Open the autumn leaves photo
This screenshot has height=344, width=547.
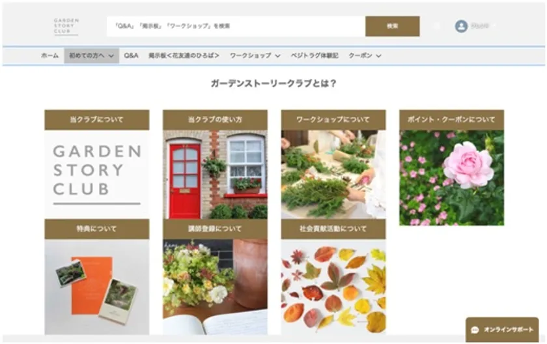coord(333,287)
